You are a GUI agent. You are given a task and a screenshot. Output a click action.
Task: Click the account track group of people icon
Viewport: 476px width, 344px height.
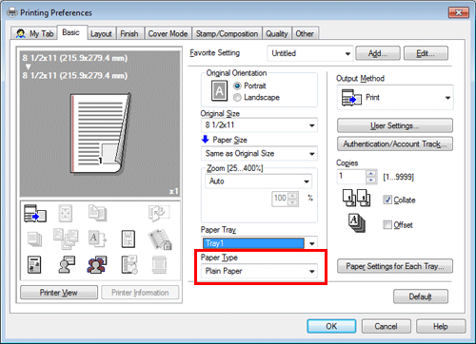click(x=97, y=265)
